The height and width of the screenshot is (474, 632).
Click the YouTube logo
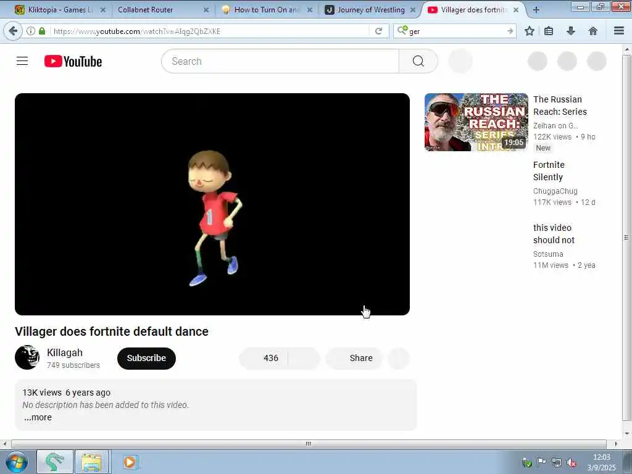pos(73,61)
